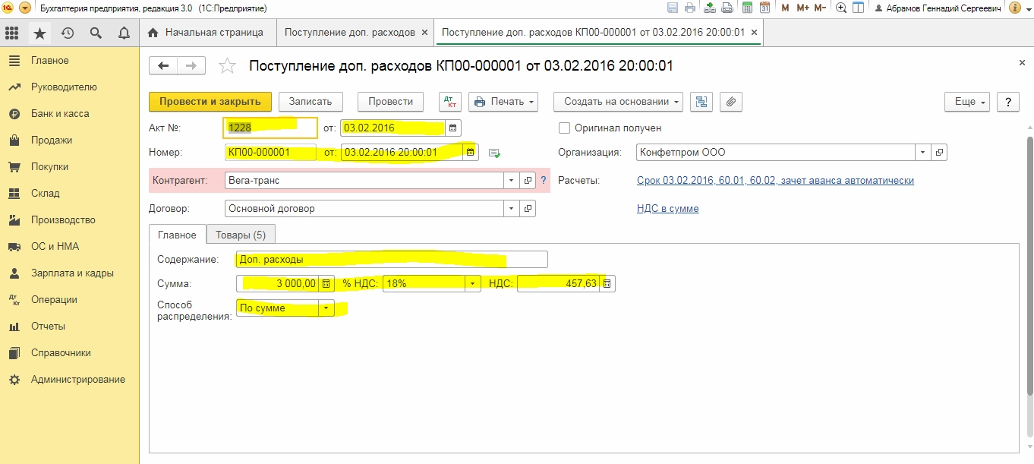The height and width of the screenshot is (464, 1034).
Task: Expand the Договор dropdown arrow
Action: click(x=512, y=208)
